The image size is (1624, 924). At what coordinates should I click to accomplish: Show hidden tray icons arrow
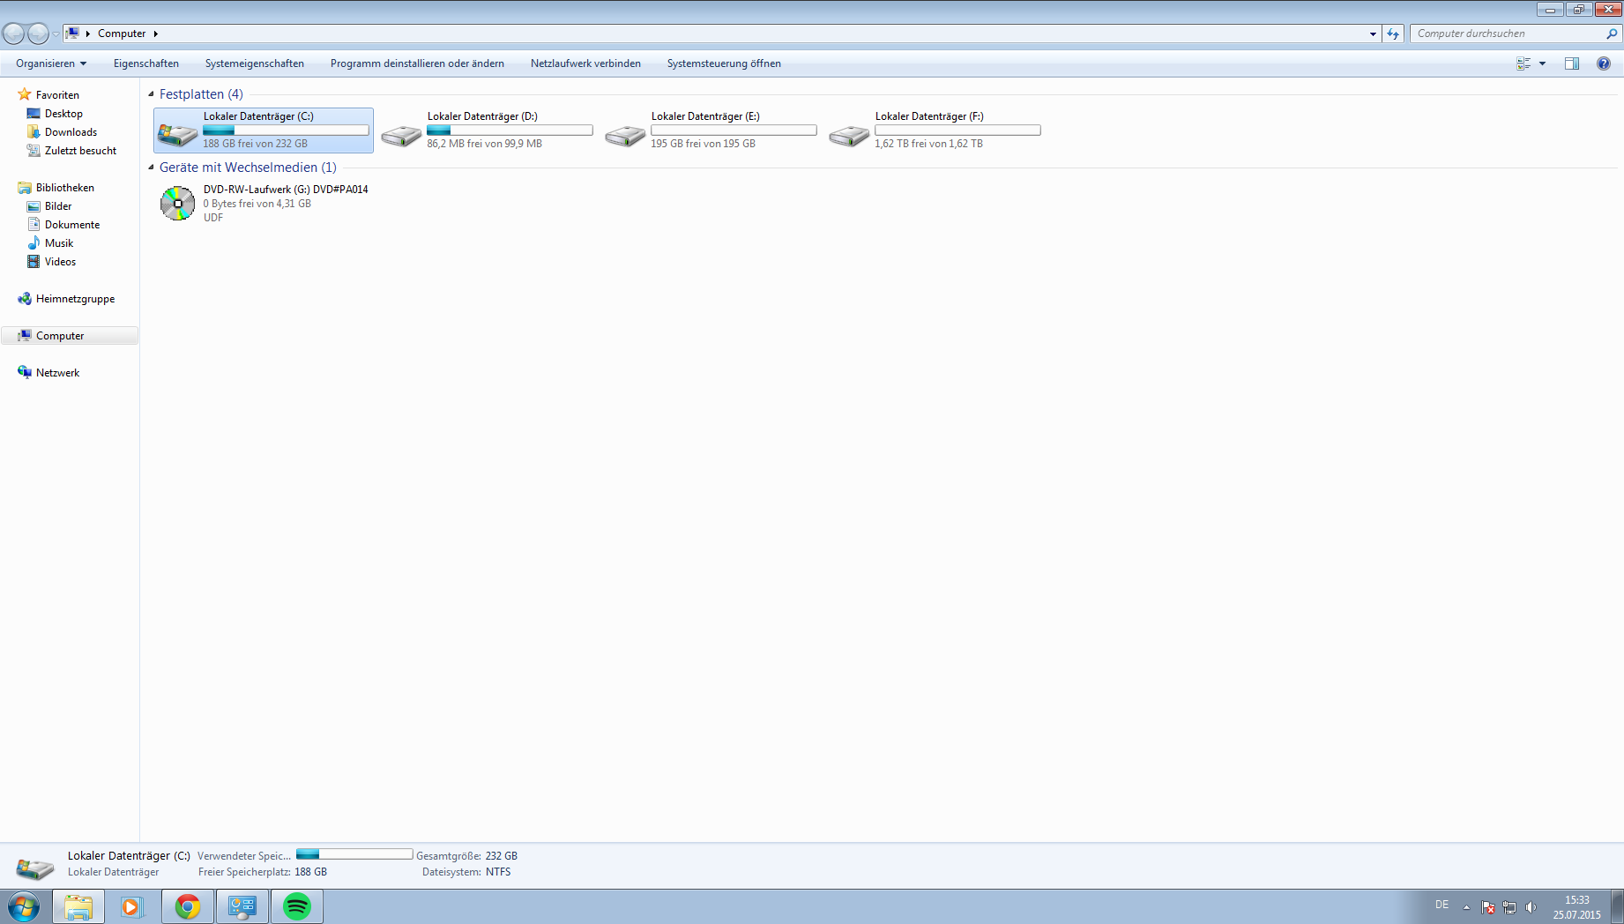(1466, 907)
